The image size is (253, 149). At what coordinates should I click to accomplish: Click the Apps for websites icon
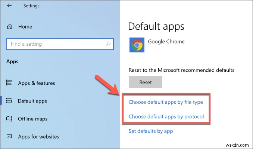pos(10,137)
